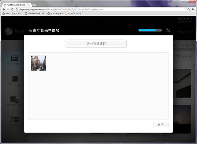Click the browser back arrow
Screen dimensions: 197x144
4,10
